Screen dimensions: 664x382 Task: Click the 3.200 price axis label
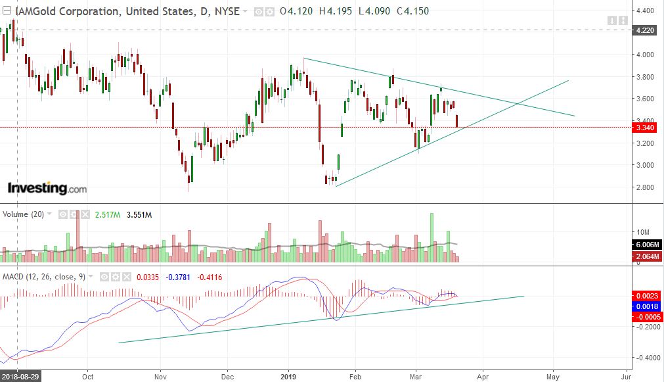(645, 143)
